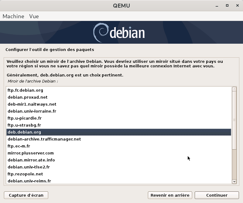Choose debian-archive.trafficmanager.net mirror
Image resolution: width=243 pixels, height=203 pixels.
(44, 139)
